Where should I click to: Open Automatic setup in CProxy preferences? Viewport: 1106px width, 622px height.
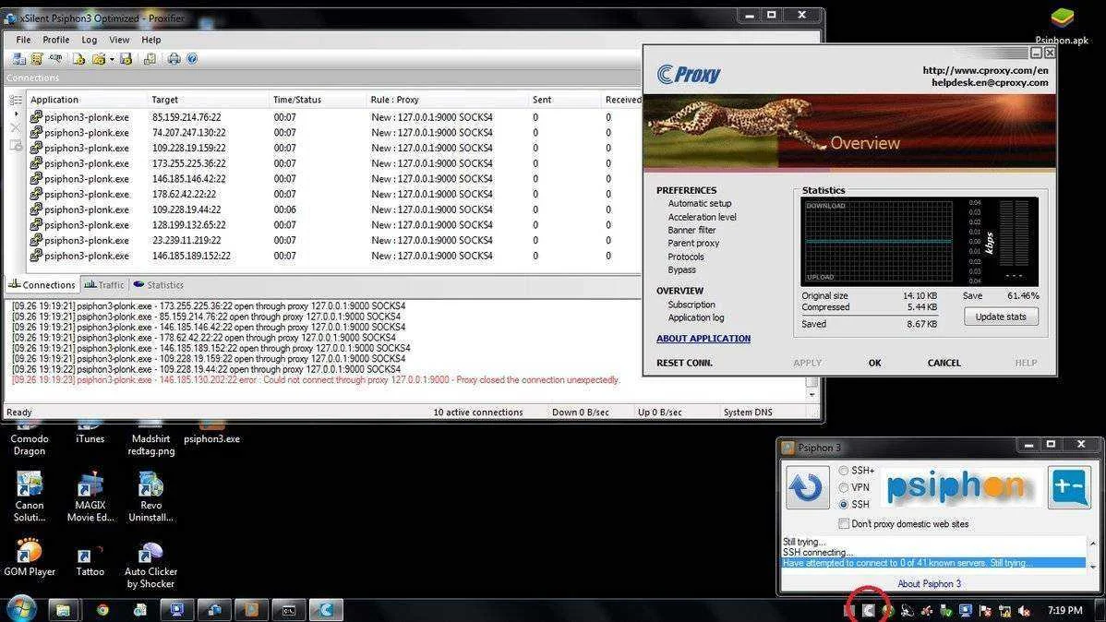click(700, 204)
